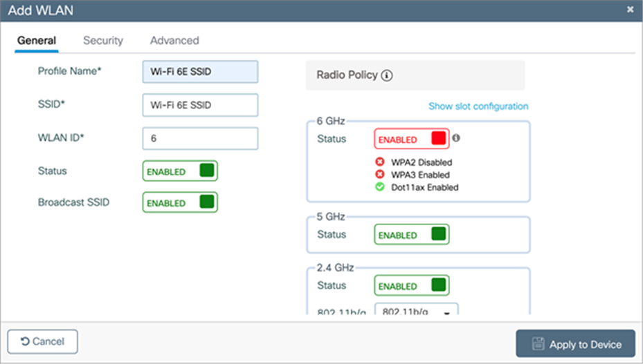Viewport: 643px width, 364px height.
Task: Click Apply to Device
Action: click(575, 343)
